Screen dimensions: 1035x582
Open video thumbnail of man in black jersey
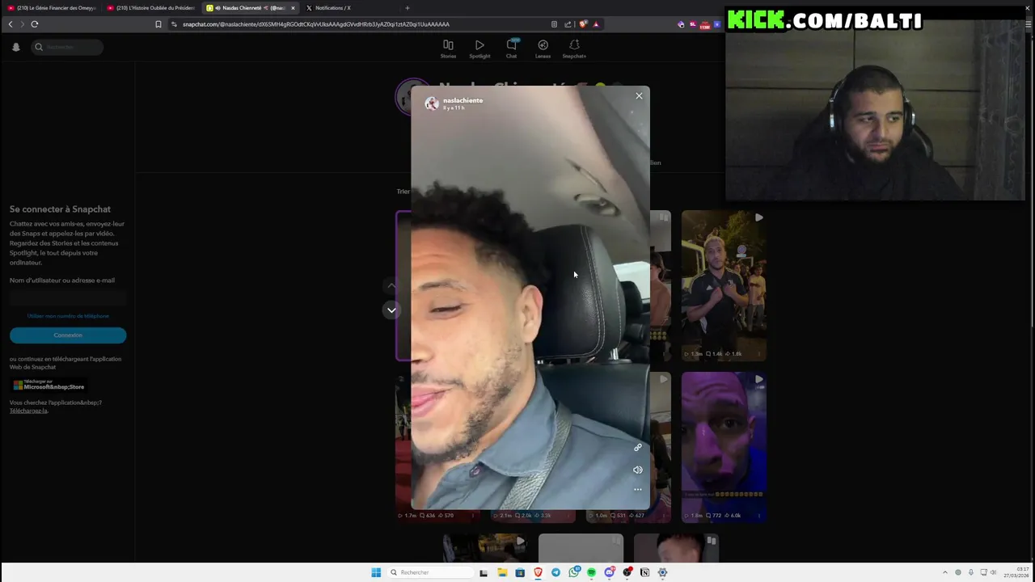724,285
